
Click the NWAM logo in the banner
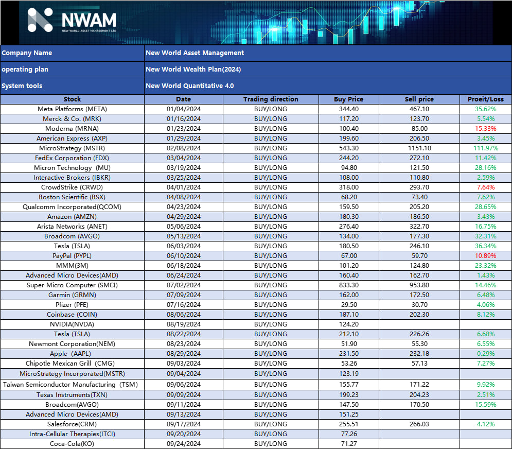click(x=72, y=20)
